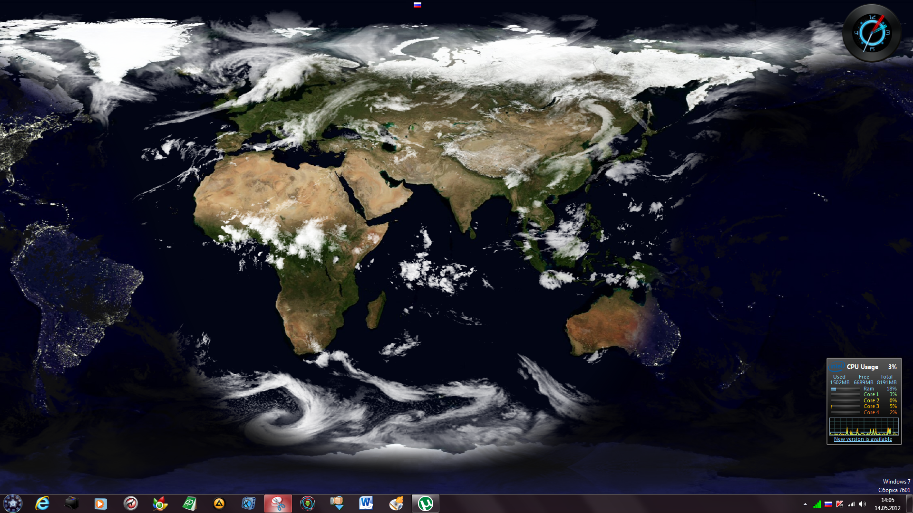Switch to Snipping Tool scissors icon
Image resolution: width=913 pixels, height=513 pixels.
click(278, 503)
